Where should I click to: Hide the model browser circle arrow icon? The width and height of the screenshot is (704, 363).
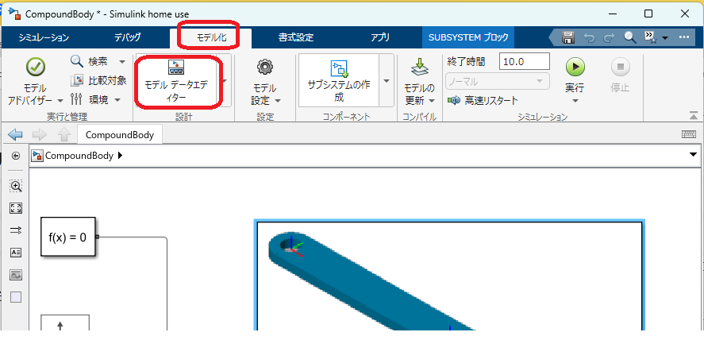point(16,156)
